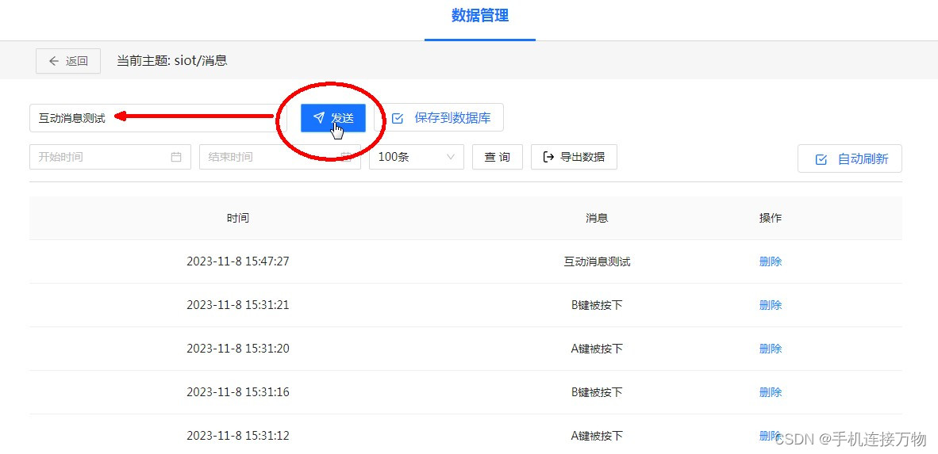Click the 消息 column header
The height and width of the screenshot is (454, 938).
point(597,218)
